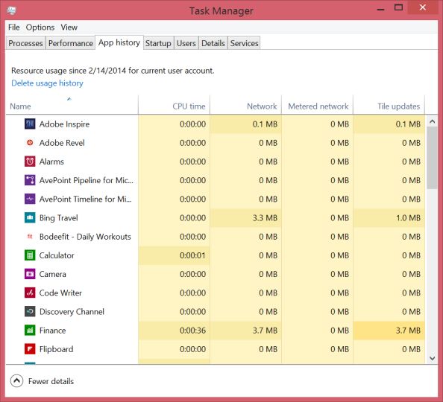Screen dimensions: 443x402
Task: Open the Options menu
Action: pos(40,27)
